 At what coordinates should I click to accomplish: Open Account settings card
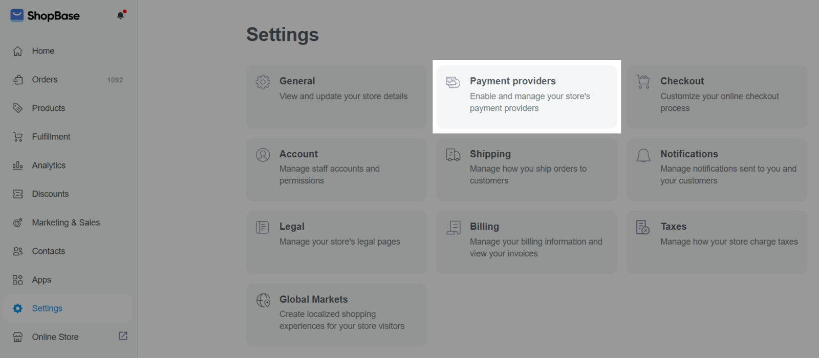point(336,169)
